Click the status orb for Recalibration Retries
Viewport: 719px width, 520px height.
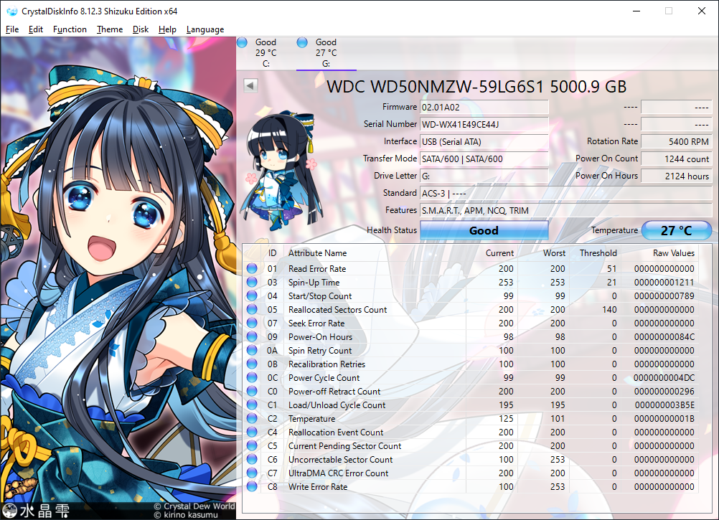[x=252, y=364]
